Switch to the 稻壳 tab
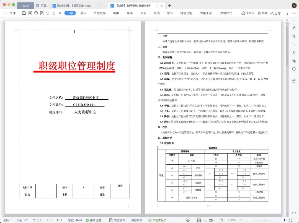 click(x=41, y=6)
